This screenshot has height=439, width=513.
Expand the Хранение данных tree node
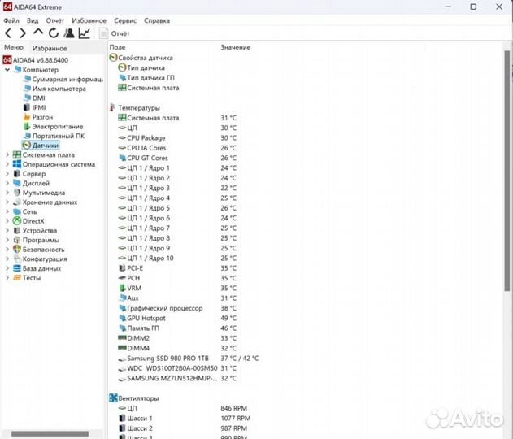[7, 202]
